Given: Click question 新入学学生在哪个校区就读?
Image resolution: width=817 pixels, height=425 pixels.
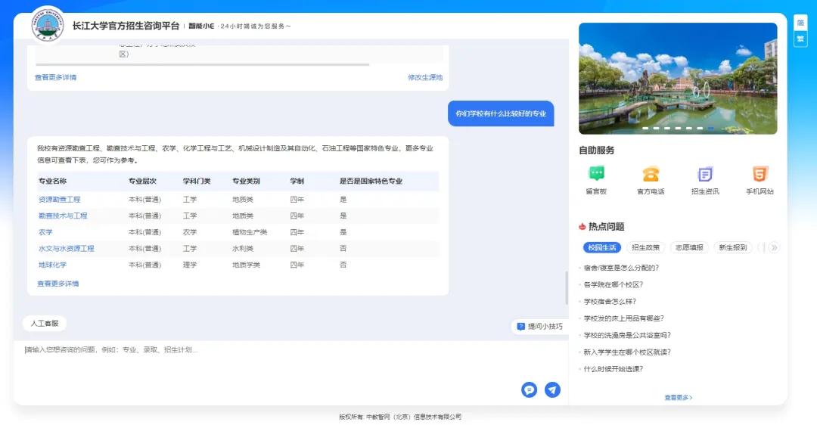Looking at the screenshot, I should (x=627, y=352).
